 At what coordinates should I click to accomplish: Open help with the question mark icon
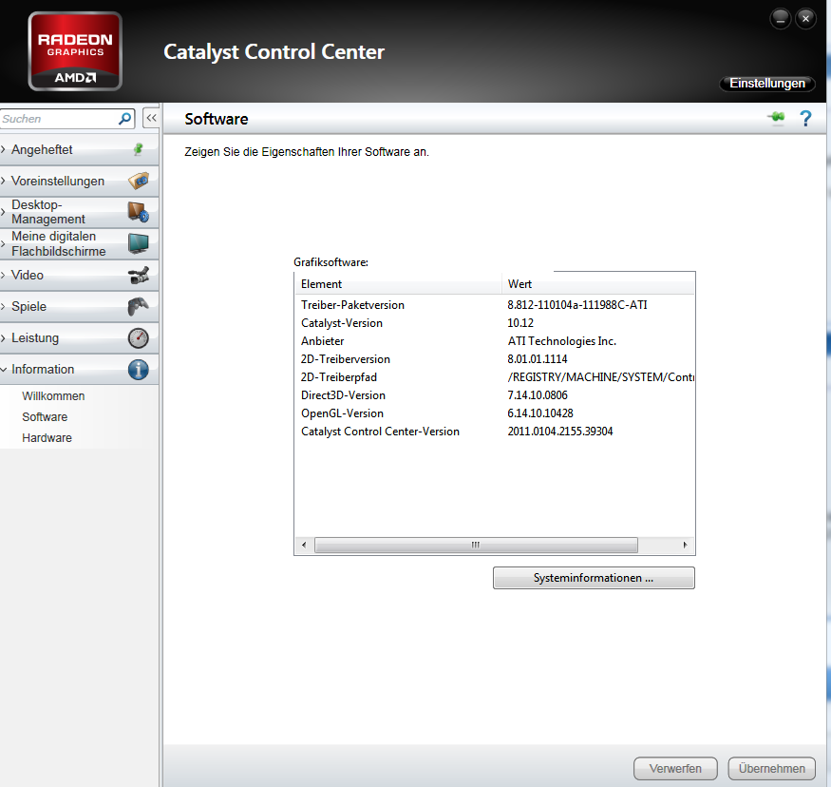coord(805,118)
